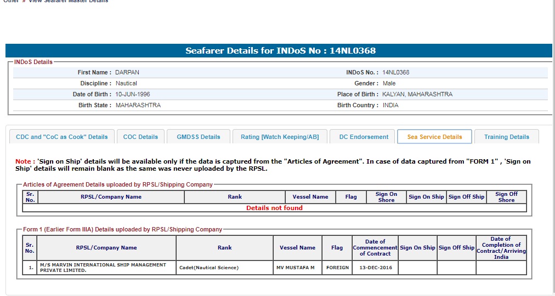
Task: Click the 13-DEC-2016 contract commencement date cell
Action: click(375, 268)
